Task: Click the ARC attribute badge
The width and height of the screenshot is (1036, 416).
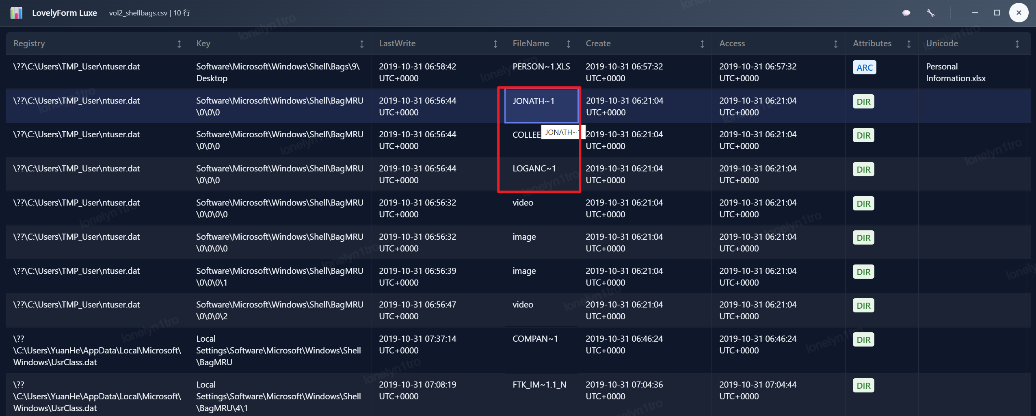Action: [864, 67]
